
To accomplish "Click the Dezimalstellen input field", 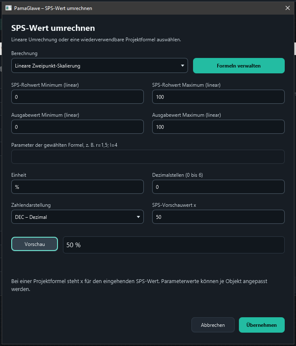I will point(218,187).
